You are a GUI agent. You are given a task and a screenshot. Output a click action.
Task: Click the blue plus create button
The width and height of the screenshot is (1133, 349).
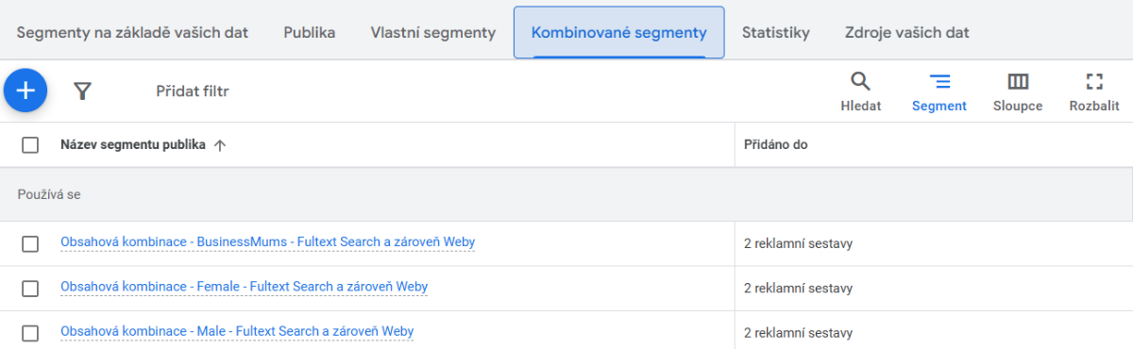click(25, 91)
